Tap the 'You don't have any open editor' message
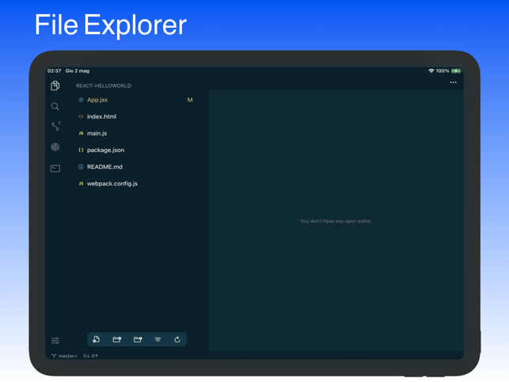 (x=336, y=221)
